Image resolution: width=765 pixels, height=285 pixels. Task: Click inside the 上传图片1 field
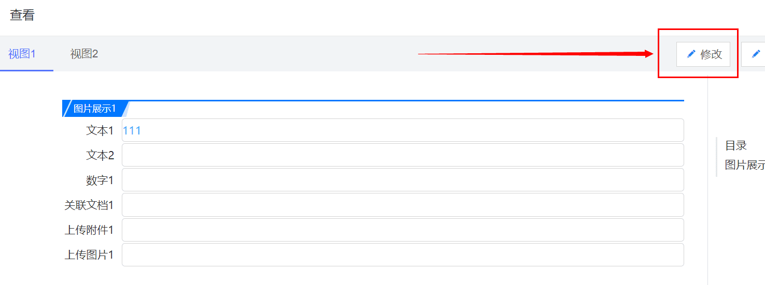click(x=403, y=254)
